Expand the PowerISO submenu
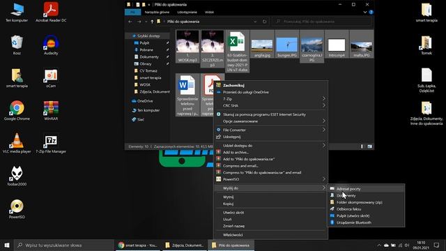 coord(270,179)
